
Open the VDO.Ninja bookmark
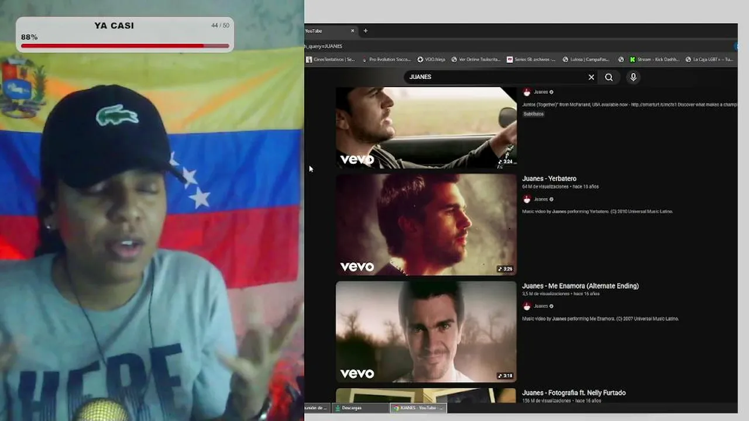[x=431, y=59]
